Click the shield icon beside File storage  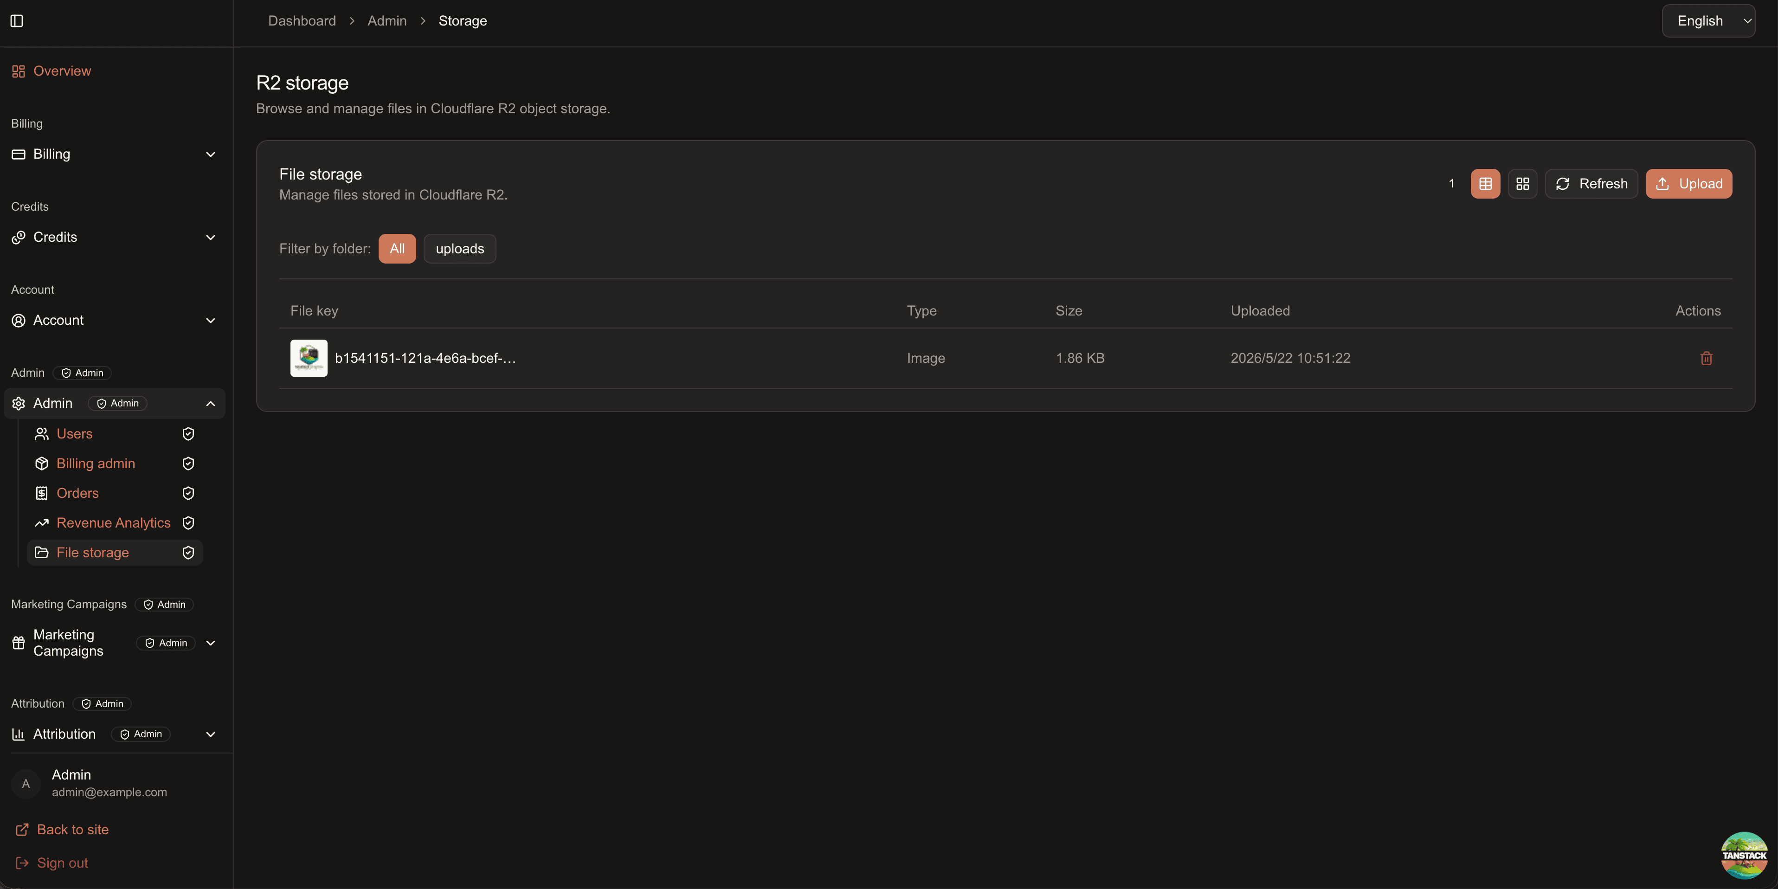pos(188,552)
